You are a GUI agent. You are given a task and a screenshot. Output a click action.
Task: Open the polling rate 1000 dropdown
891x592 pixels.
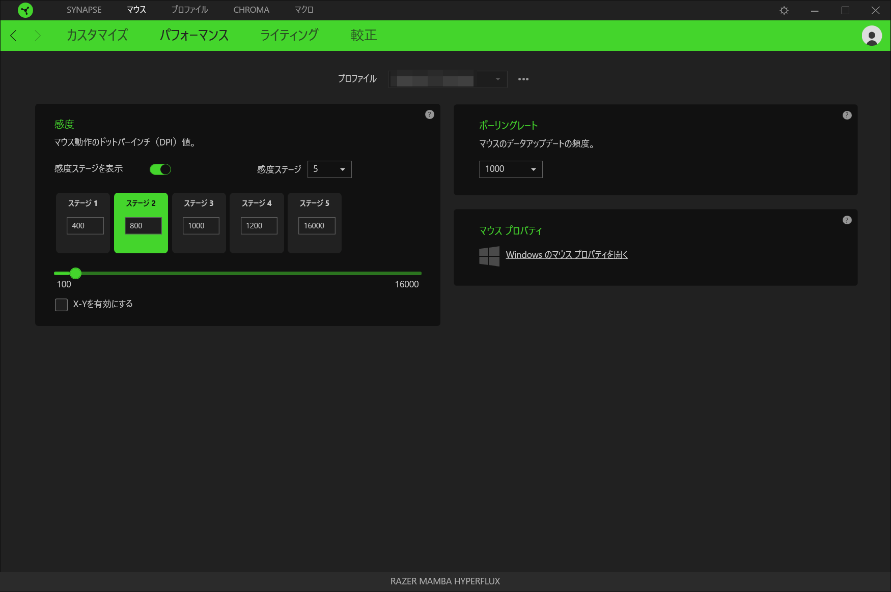511,169
